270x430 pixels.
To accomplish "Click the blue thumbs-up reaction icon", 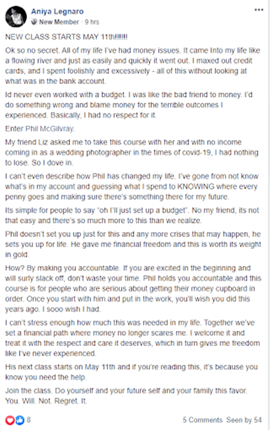I will pos(19,420).
